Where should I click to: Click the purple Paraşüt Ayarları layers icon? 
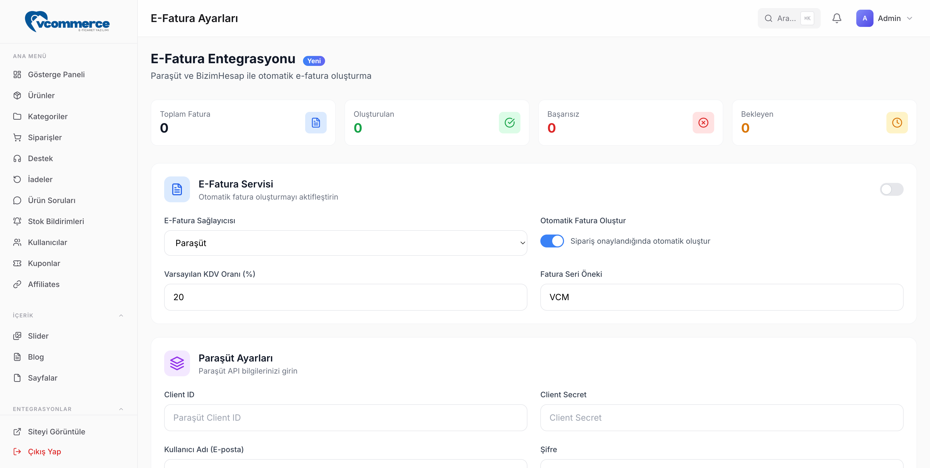(x=177, y=363)
